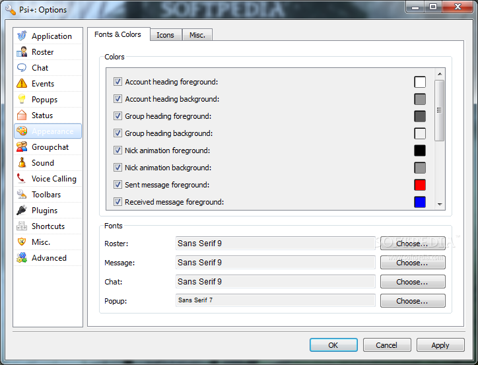Click 'Group heading foreground:' label text
Viewport: 478px width, 365px height.
[x=168, y=116]
